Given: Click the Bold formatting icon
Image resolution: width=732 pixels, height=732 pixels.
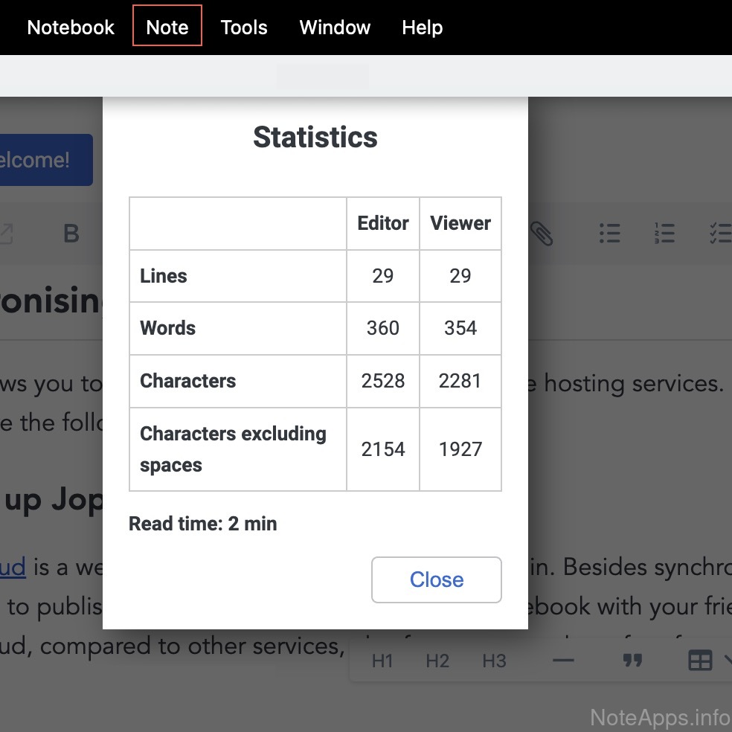Looking at the screenshot, I should pyautogui.click(x=71, y=234).
